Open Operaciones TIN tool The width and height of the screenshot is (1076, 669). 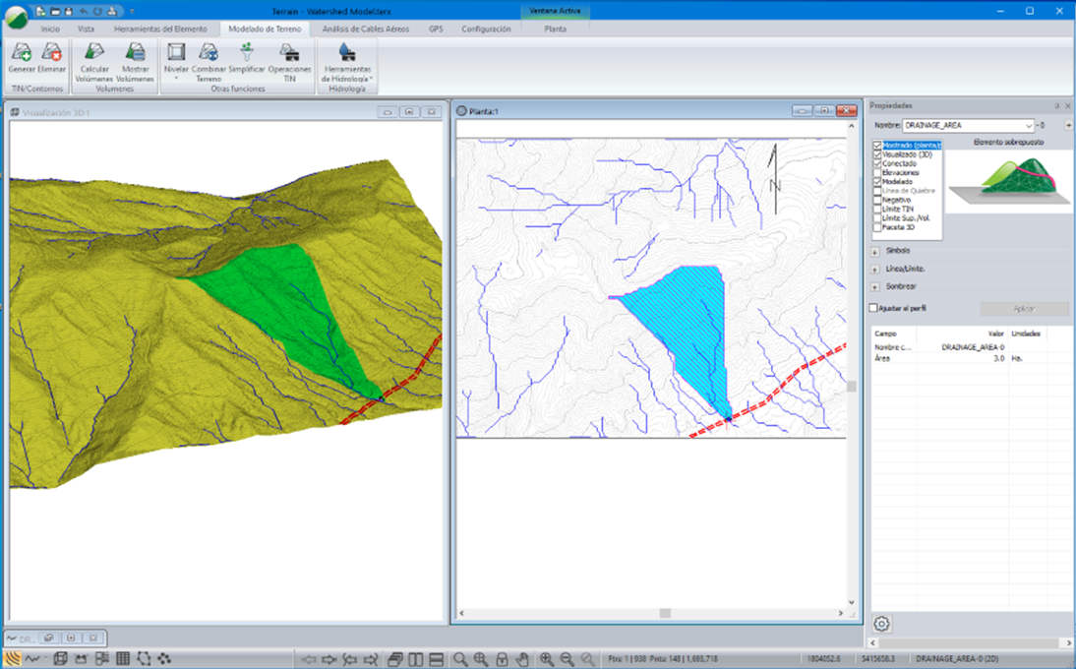tap(289, 54)
